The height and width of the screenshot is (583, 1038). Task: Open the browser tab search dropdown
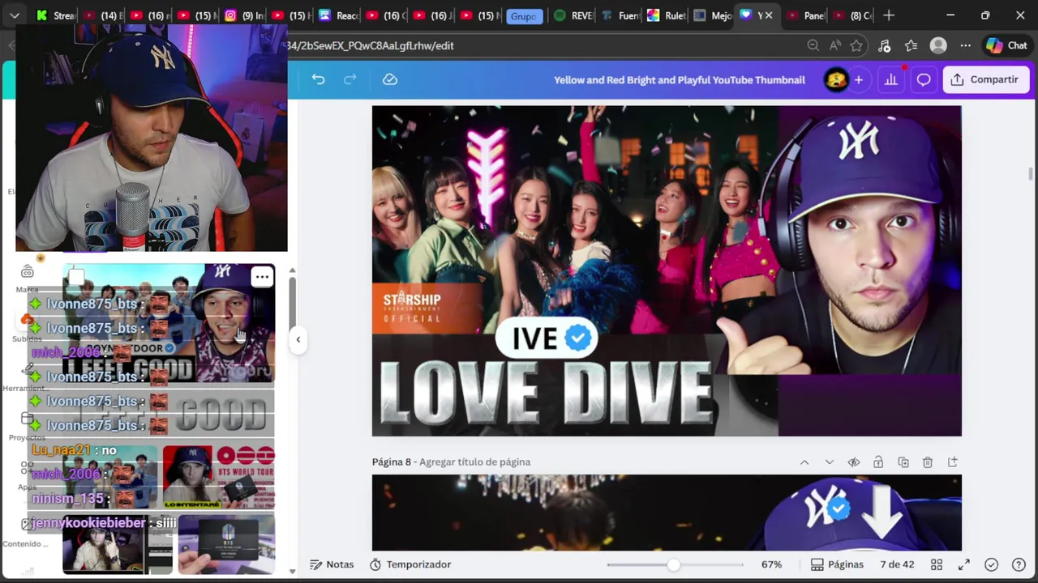pos(15,15)
